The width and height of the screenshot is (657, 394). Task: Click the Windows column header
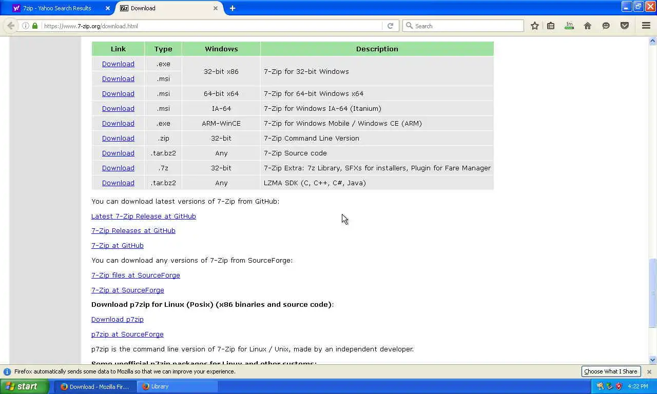(x=221, y=49)
